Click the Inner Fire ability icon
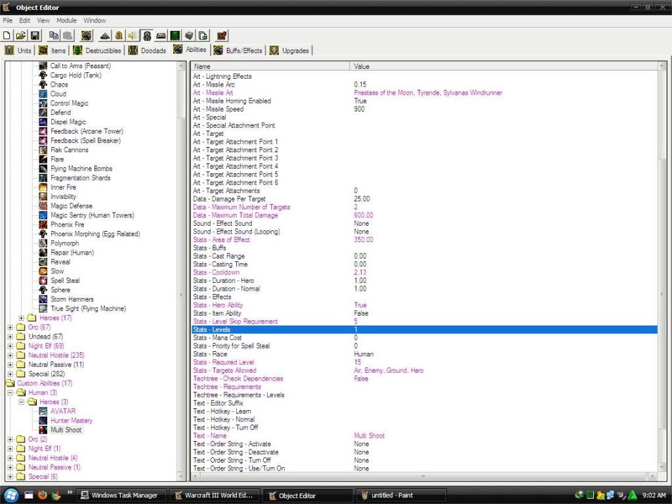Image resolution: width=672 pixels, height=504 pixels. (x=43, y=187)
